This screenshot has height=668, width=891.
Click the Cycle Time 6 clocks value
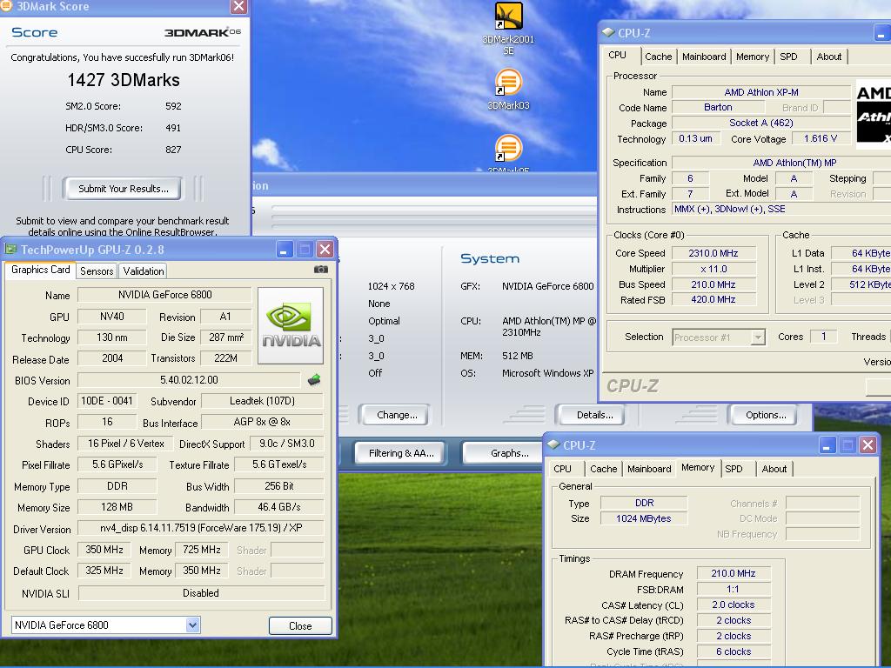(x=733, y=651)
